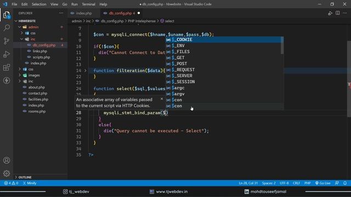Switch to the index.php editor tab
Viewport: 351px width, 197px height.
84,13
